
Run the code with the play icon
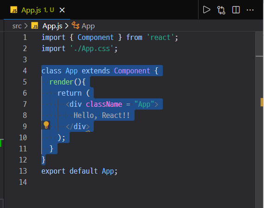tap(206, 10)
